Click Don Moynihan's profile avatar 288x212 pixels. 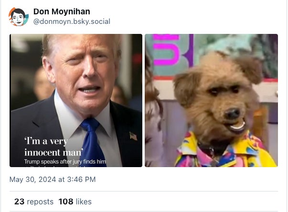tap(19, 17)
